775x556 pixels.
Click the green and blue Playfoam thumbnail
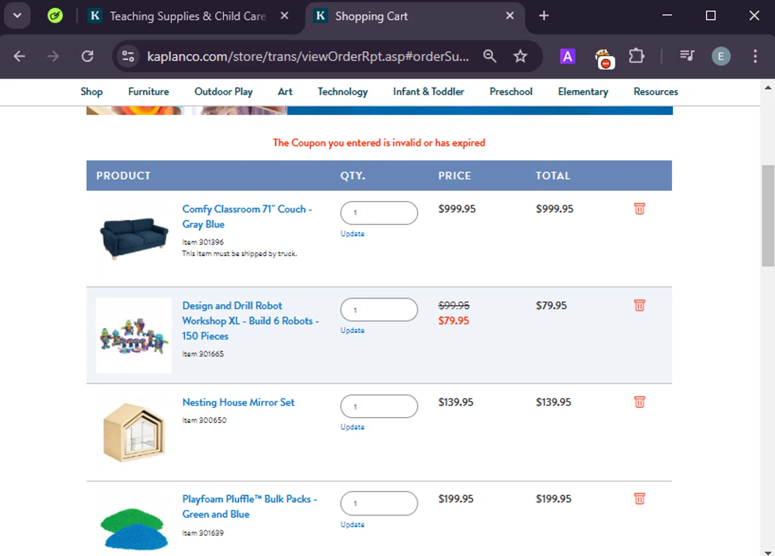pos(134,529)
